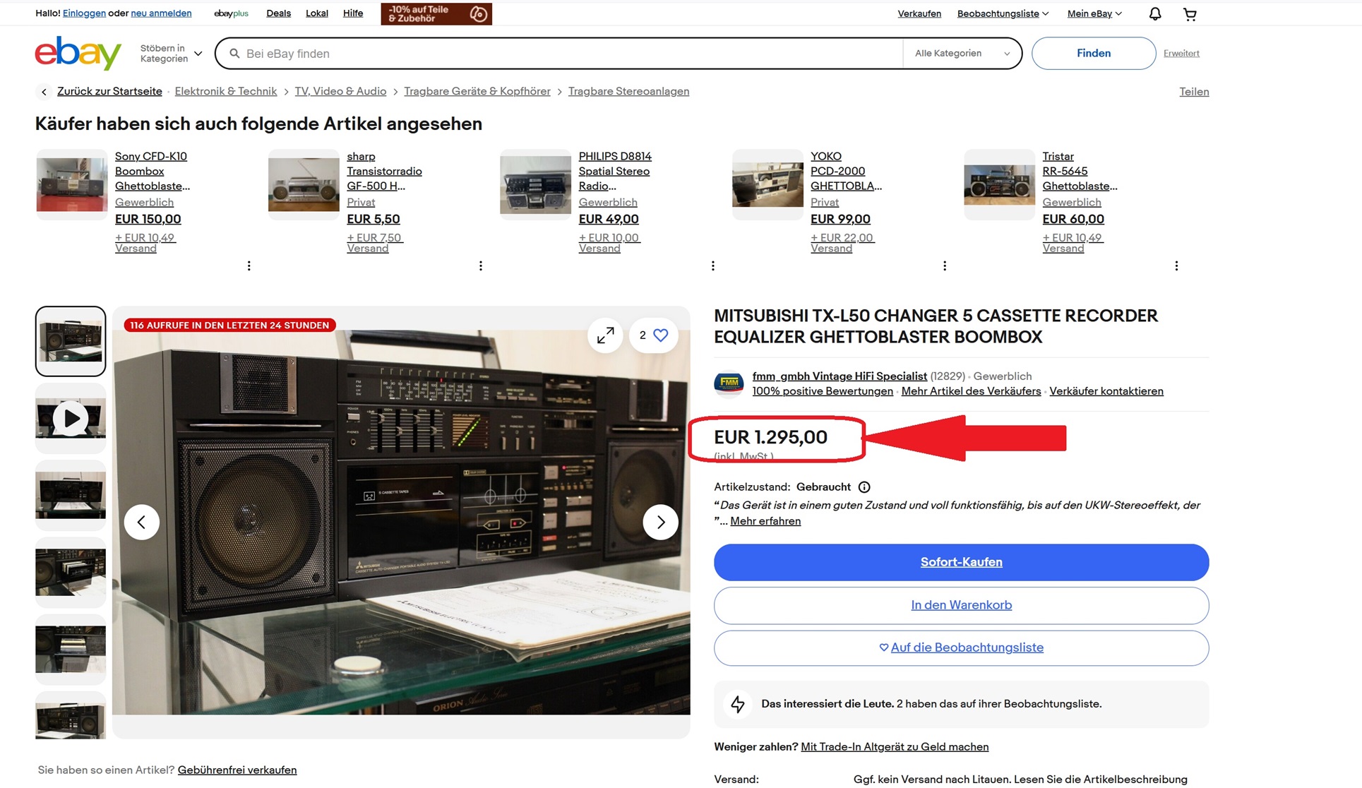Click the neu anmelden link
The image size is (1362, 788).
tap(161, 13)
